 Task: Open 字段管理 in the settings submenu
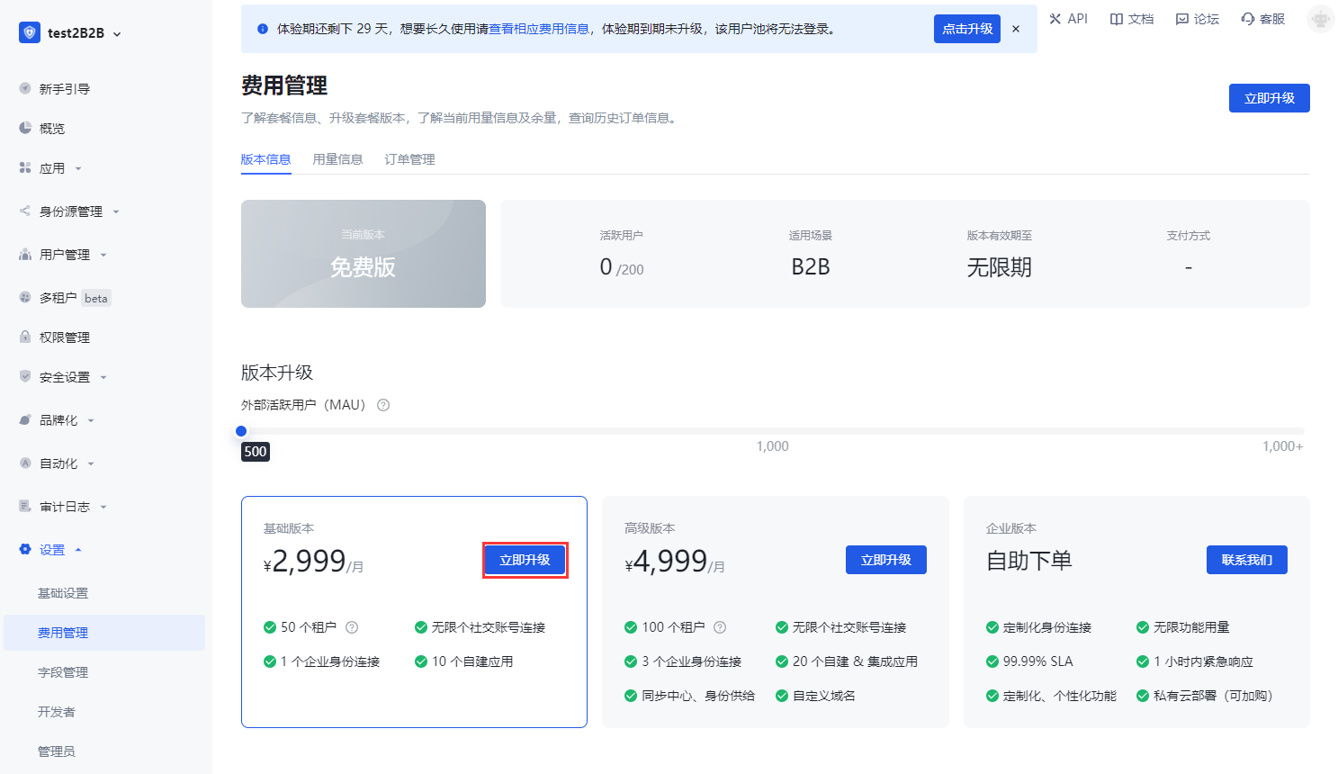(63, 672)
